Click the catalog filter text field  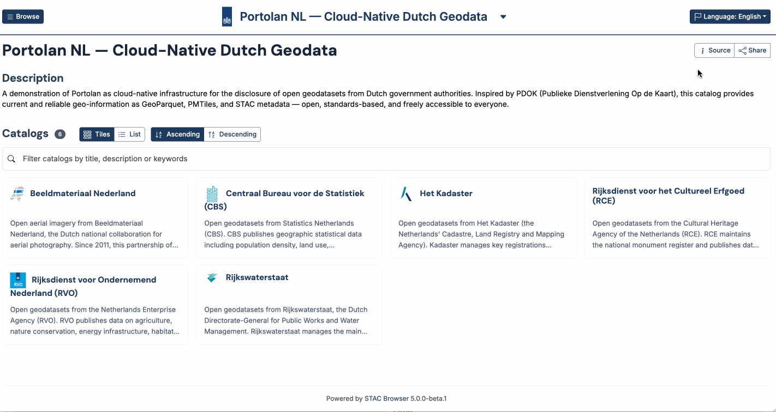point(386,159)
